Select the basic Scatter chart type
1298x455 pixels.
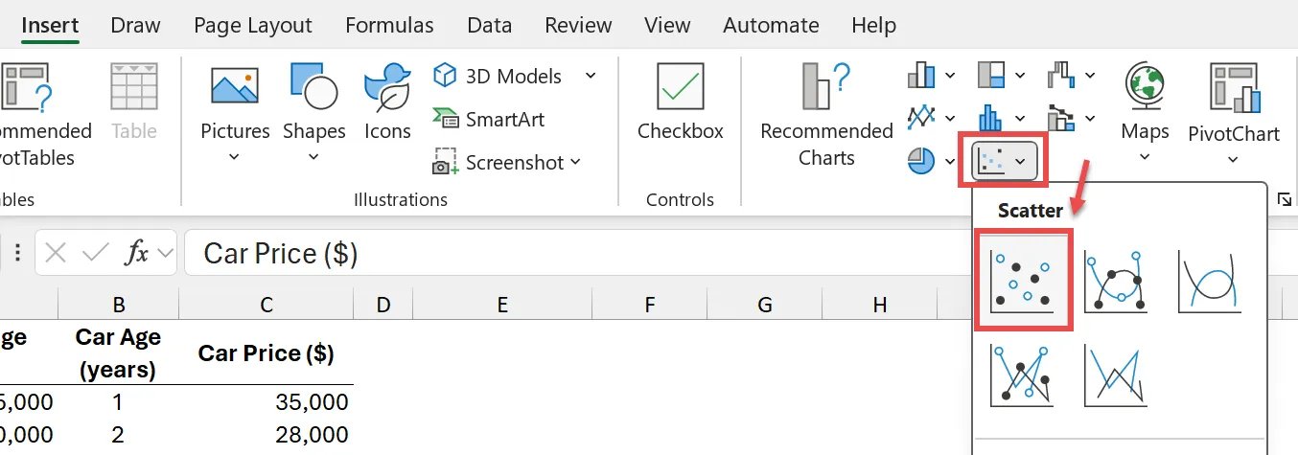coord(1023,281)
